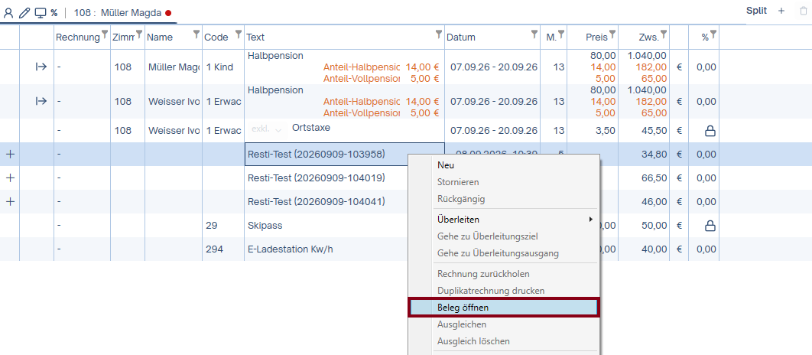Filter the Preis column
Image resolution: width=812 pixels, height=355 pixels.
[612, 34]
